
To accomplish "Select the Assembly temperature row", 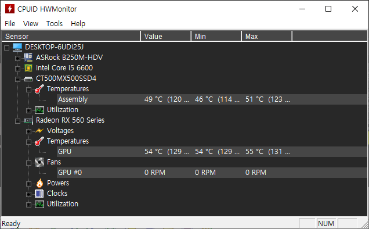I will [x=212, y=99].
